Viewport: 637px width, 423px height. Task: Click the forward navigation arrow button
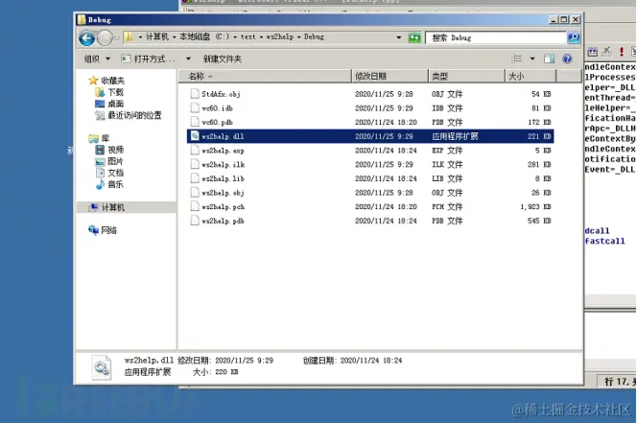[x=105, y=38]
